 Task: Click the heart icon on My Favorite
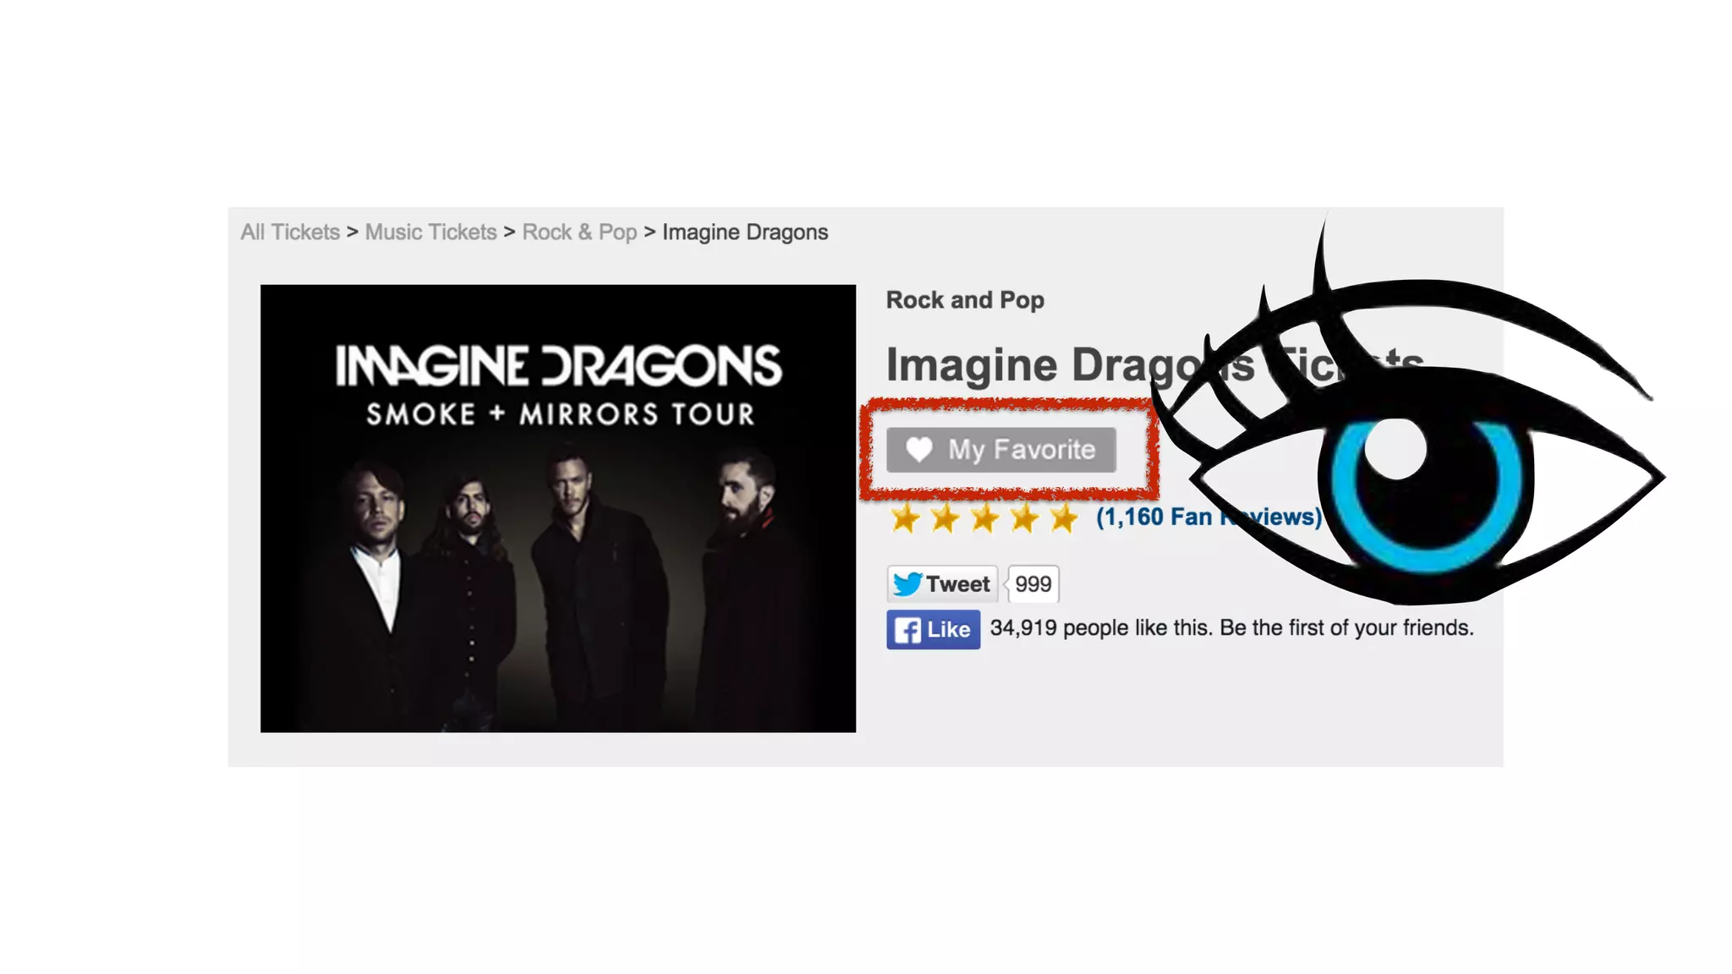[x=918, y=449]
